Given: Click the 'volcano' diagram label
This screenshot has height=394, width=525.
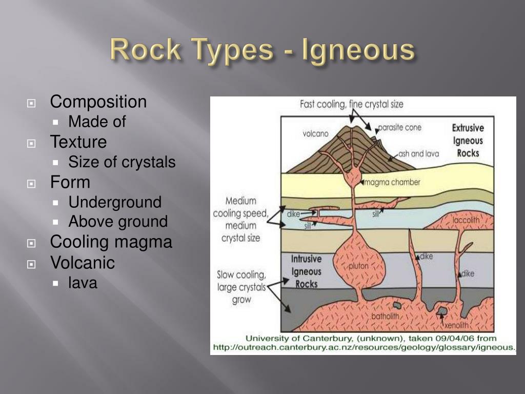Looking at the screenshot, I should (315, 134).
